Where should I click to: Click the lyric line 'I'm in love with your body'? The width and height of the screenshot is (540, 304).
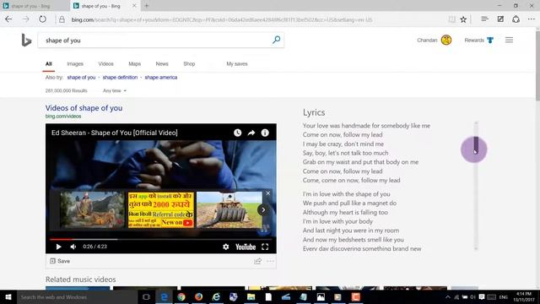point(337,221)
